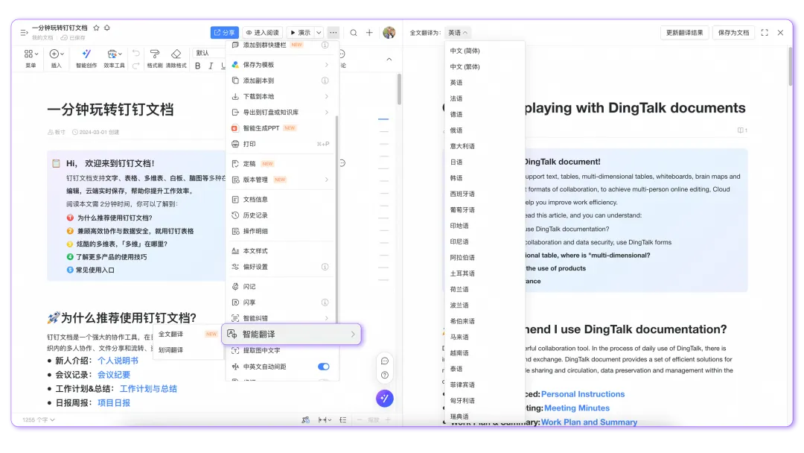Select 智能生成PPT menu item
The width and height of the screenshot is (804, 453).
pyautogui.click(x=281, y=128)
